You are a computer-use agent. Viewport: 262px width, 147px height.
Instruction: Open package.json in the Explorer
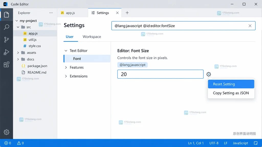tap(35, 66)
